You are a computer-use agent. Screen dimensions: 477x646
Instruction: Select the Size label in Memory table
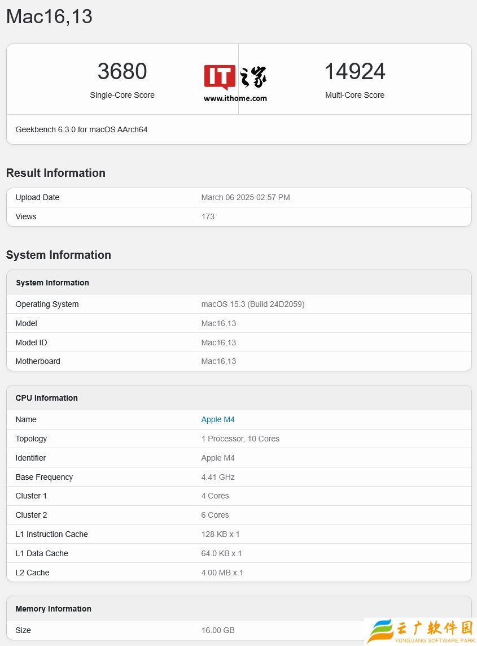[x=23, y=630]
